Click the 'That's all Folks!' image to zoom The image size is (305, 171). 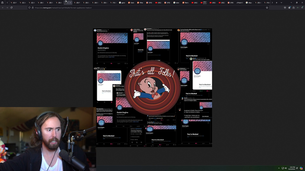[152, 87]
